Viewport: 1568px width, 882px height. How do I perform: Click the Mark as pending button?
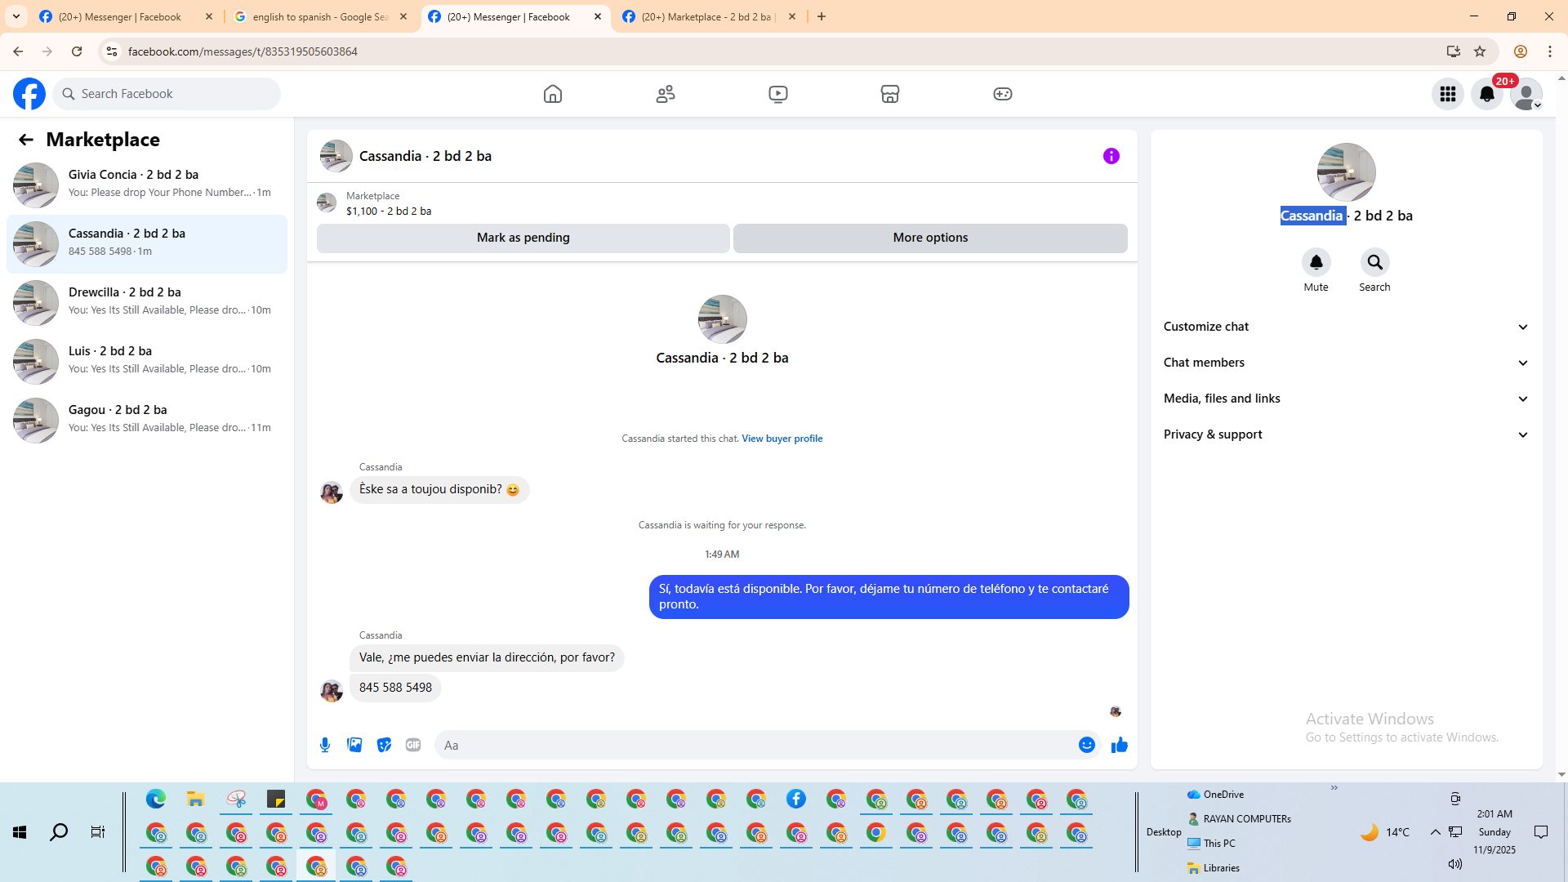click(523, 238)
